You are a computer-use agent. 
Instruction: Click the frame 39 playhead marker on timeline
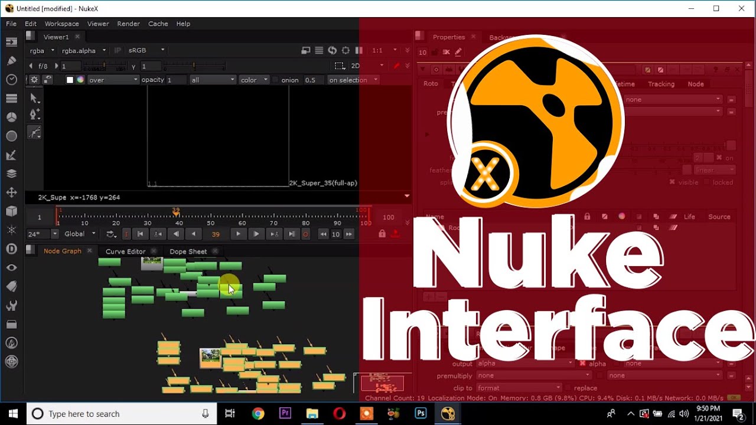(176, 212)
